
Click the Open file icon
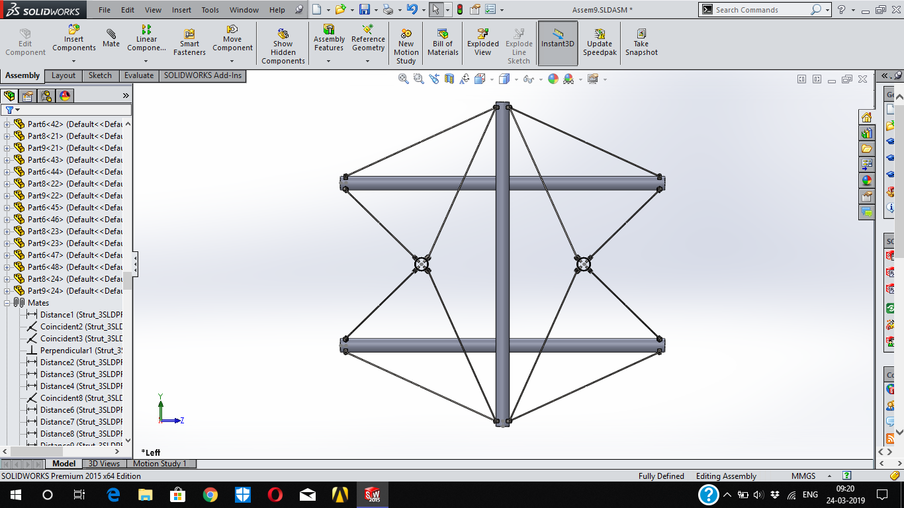click(x=340, y=9)
